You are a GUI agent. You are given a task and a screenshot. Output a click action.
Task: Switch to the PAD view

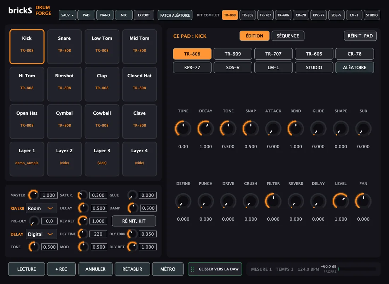86,15
